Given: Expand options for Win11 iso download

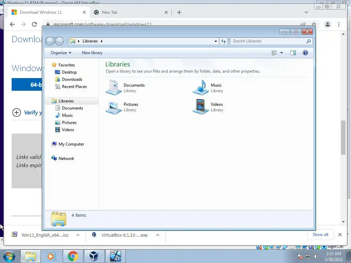Looking at the screenshot, I should click(x=78, y=235).
